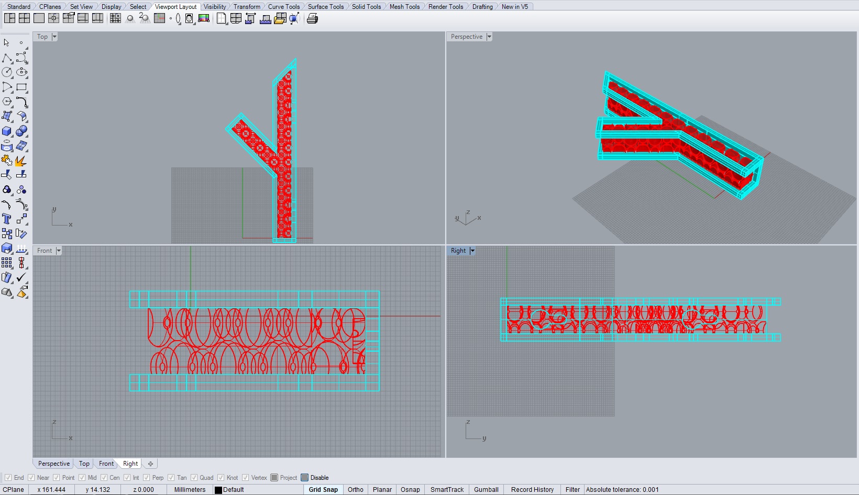Select the Boolean union spheres tool

[x=21, y=131]
